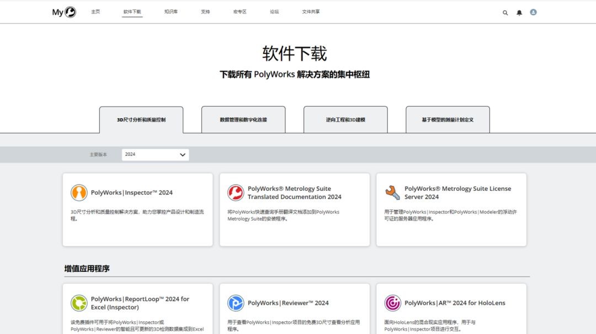The width and height of the screenshot is (596, 334).
Task: Open Metrology Suite Translated Documentation 2024 link
Action: (295, 193)
